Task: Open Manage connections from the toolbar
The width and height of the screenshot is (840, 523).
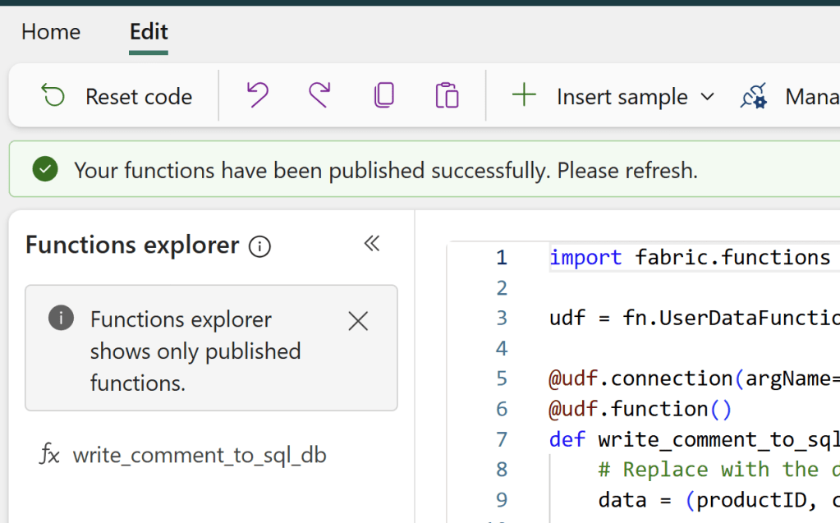Action: pyautogui.click(x=787, y=97)
